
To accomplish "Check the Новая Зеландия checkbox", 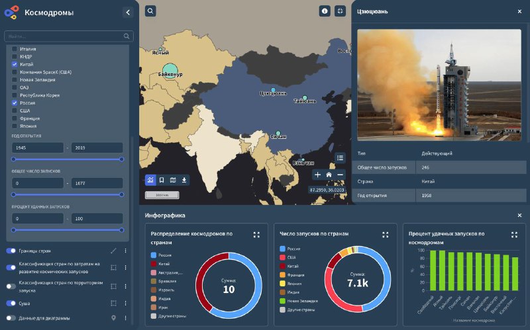I will click(15, 79).
